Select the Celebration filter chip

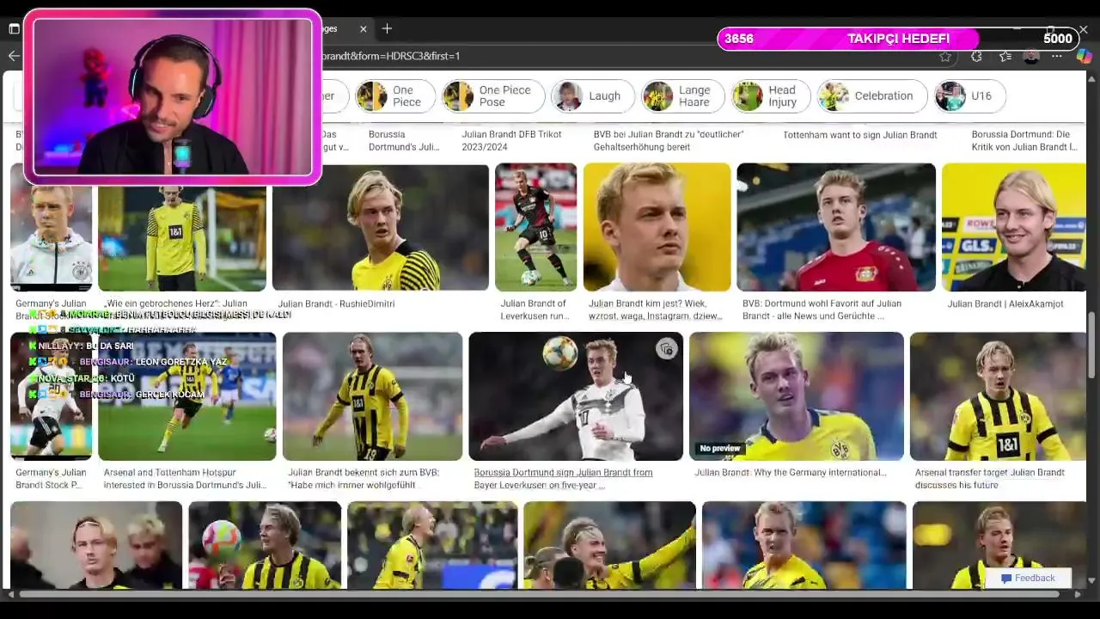(871, 95)
